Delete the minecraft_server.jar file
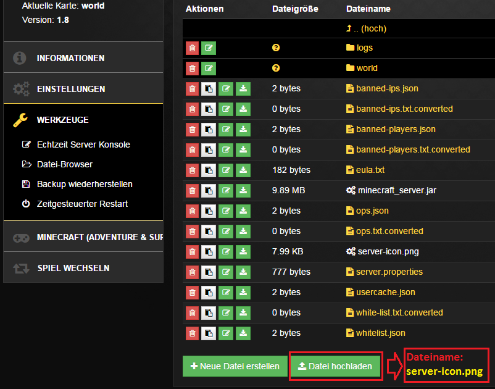This screenshot has width=495, height=389. (x=192, y=191)
